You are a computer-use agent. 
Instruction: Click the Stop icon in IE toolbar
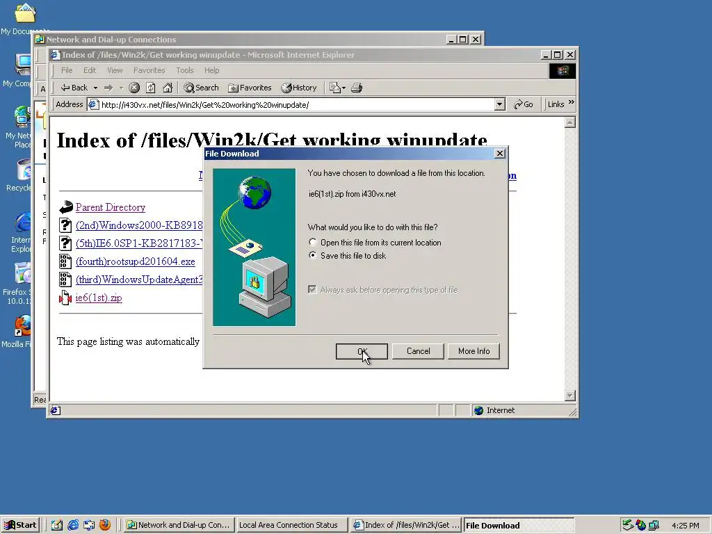(x=134, y=88)
